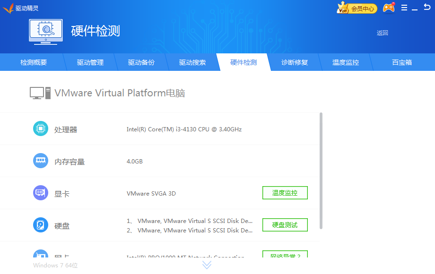Click the 驱动精灵 logo icon

coord(8,8)
